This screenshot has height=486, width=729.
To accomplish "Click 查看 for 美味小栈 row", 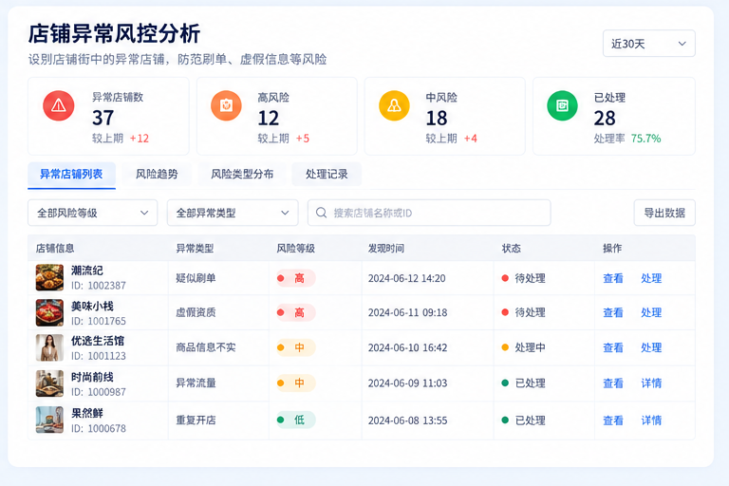I will tap(613, 312).
